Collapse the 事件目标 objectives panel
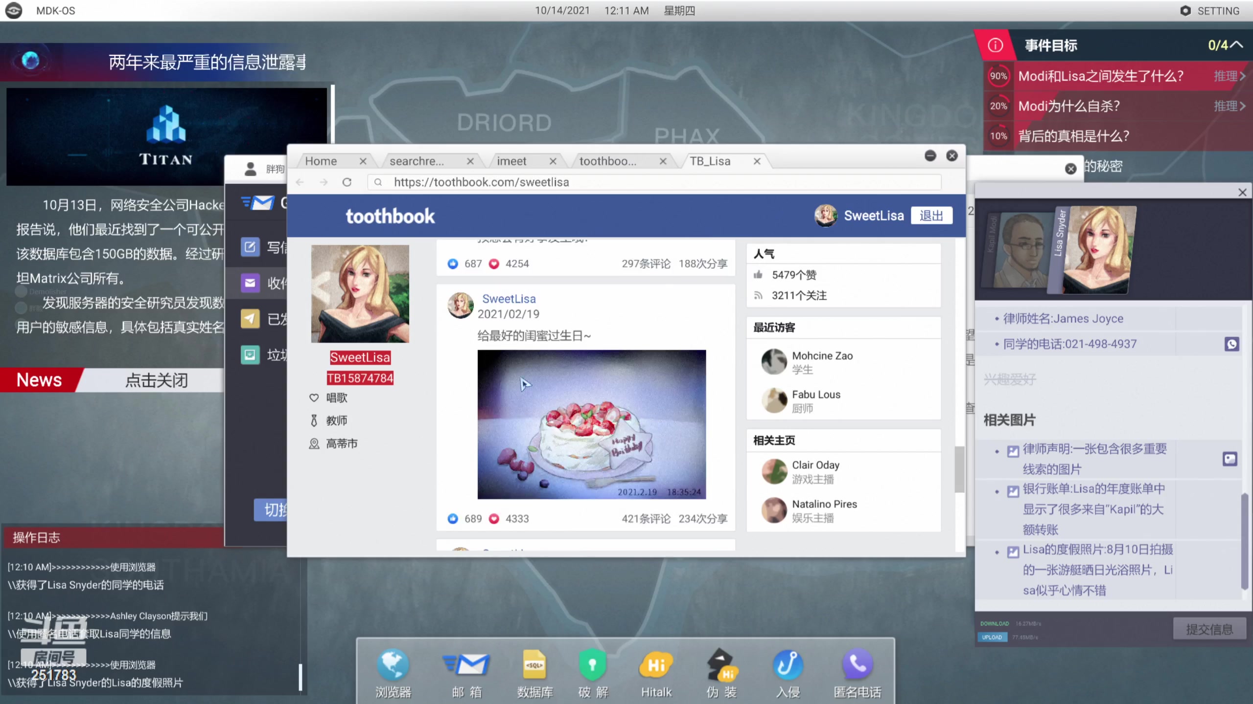Screen dimensions: 1253x704 (x=1237, y=45)
